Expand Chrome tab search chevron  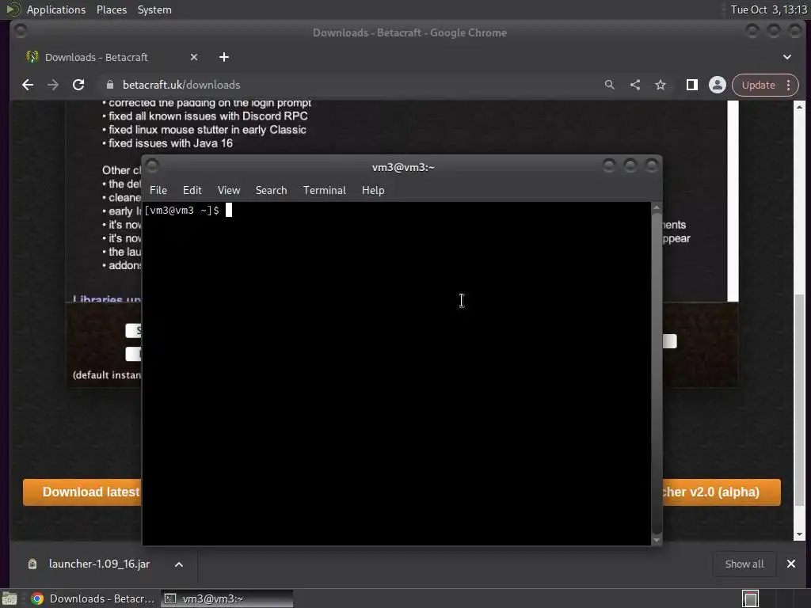[786, 57]
